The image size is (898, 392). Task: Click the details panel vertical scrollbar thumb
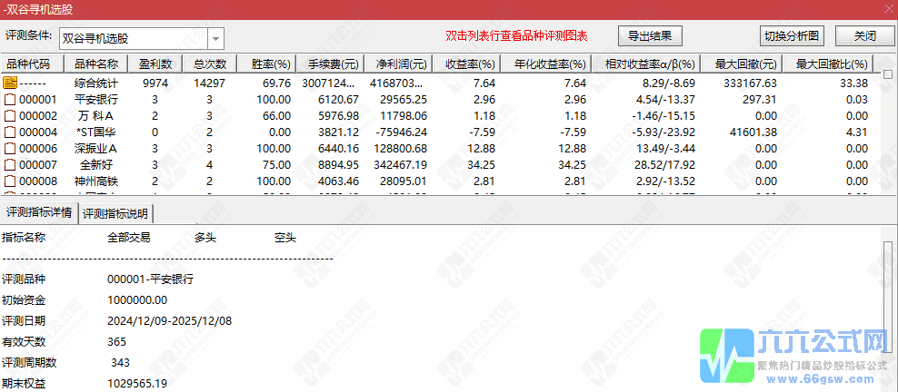coord(888,297)
